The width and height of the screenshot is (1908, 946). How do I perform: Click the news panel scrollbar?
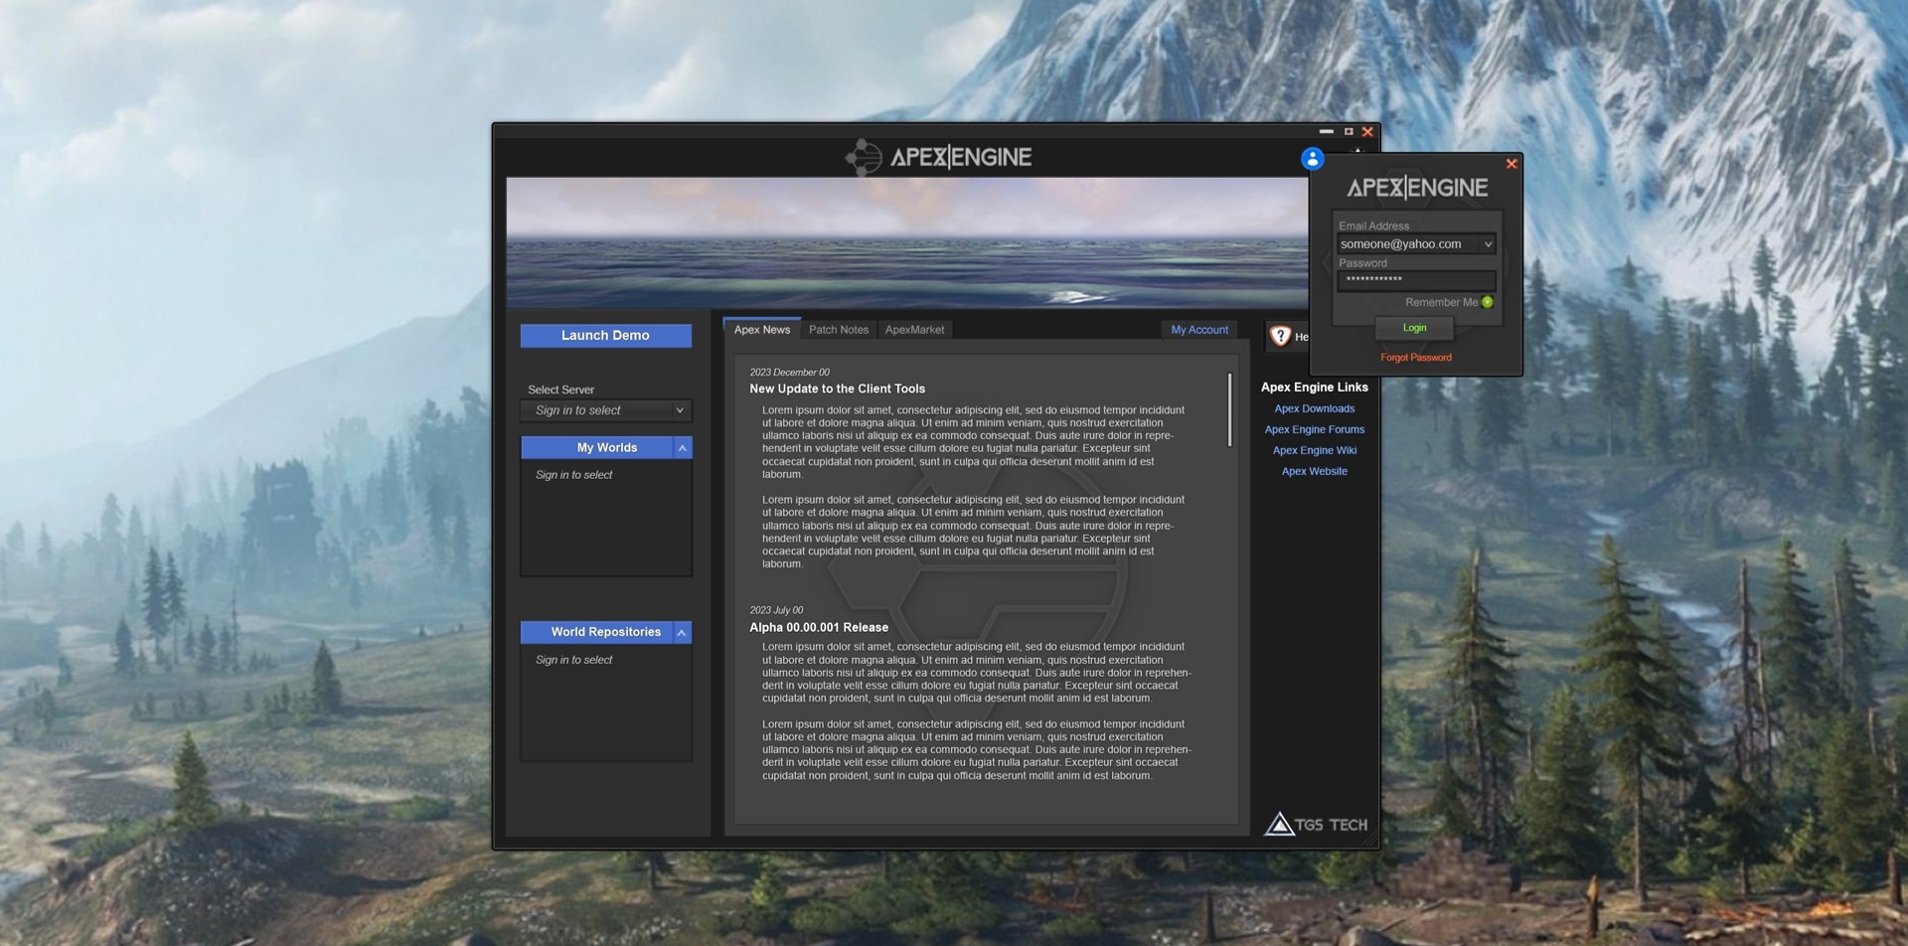(1229, 409)
